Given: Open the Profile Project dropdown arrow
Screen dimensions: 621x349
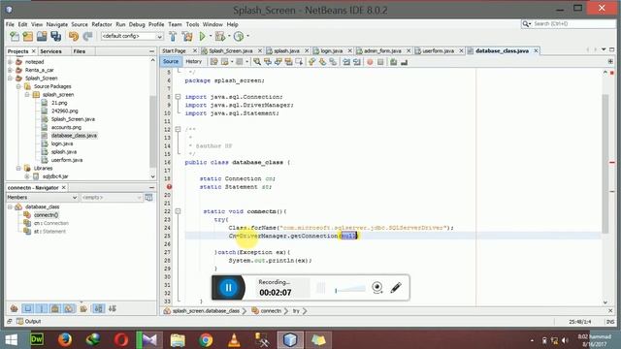Looking at the screenshot, I should [x=248, y=36].
